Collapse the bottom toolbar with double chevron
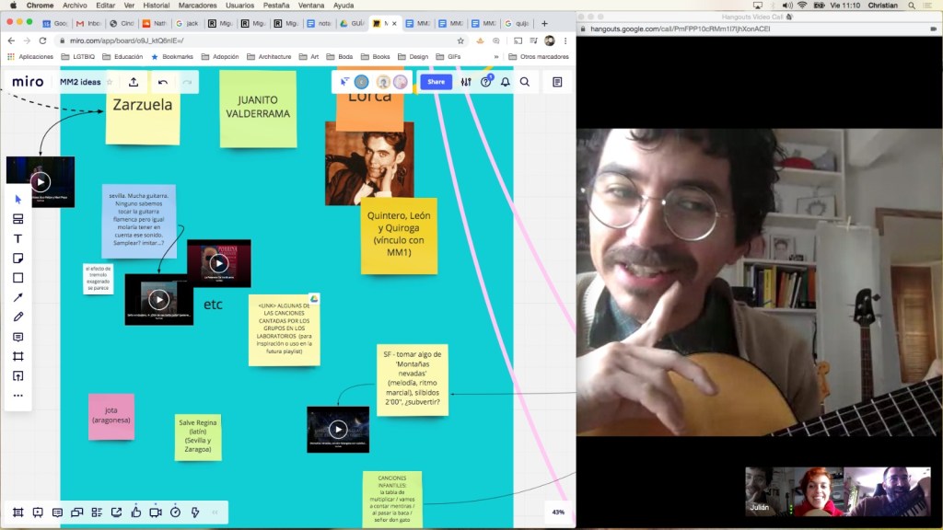This screenshot has width=943, height=530. tap(215, 512)
